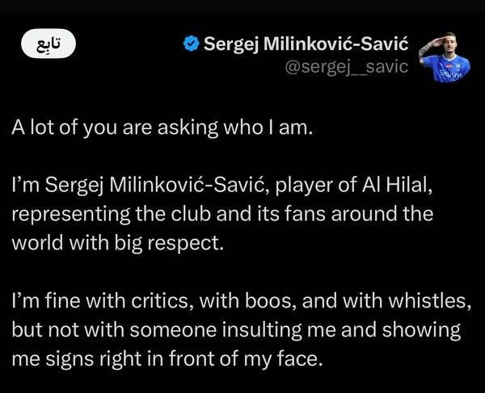This screenshot has height=393, width=485.
Task: Click the word "face" ending the post
Action: [300, 356]
